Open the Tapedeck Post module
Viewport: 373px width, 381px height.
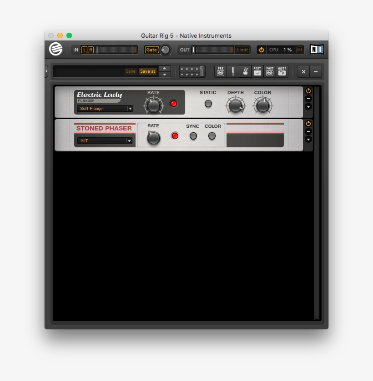(269, 71)
